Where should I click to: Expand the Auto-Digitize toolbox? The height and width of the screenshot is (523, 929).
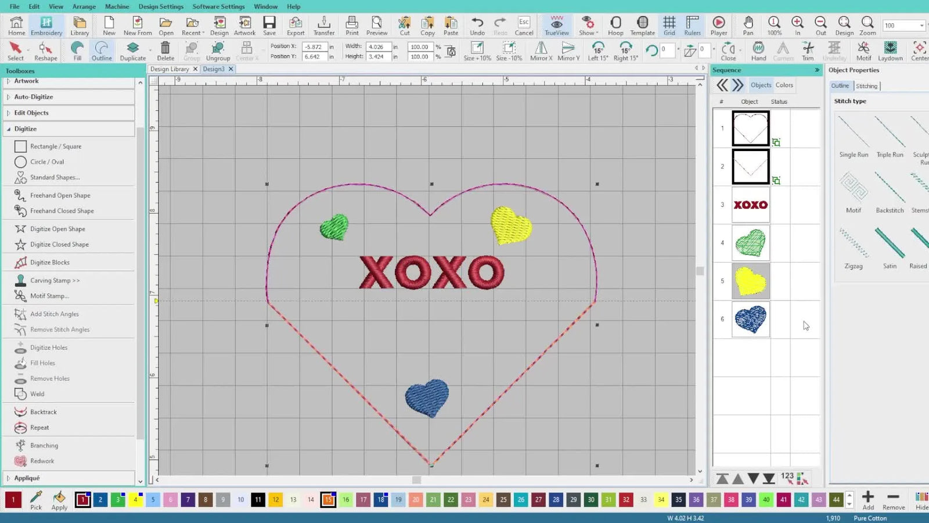[34, 97]
